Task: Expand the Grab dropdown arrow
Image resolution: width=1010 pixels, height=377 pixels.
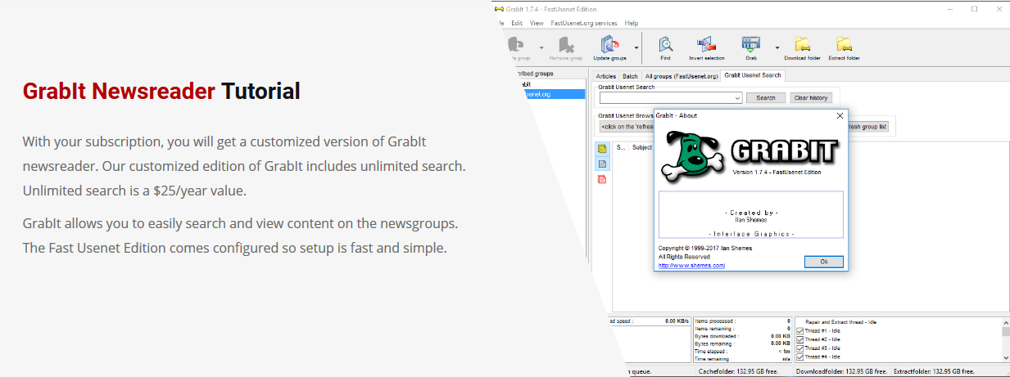Action: 777,47
